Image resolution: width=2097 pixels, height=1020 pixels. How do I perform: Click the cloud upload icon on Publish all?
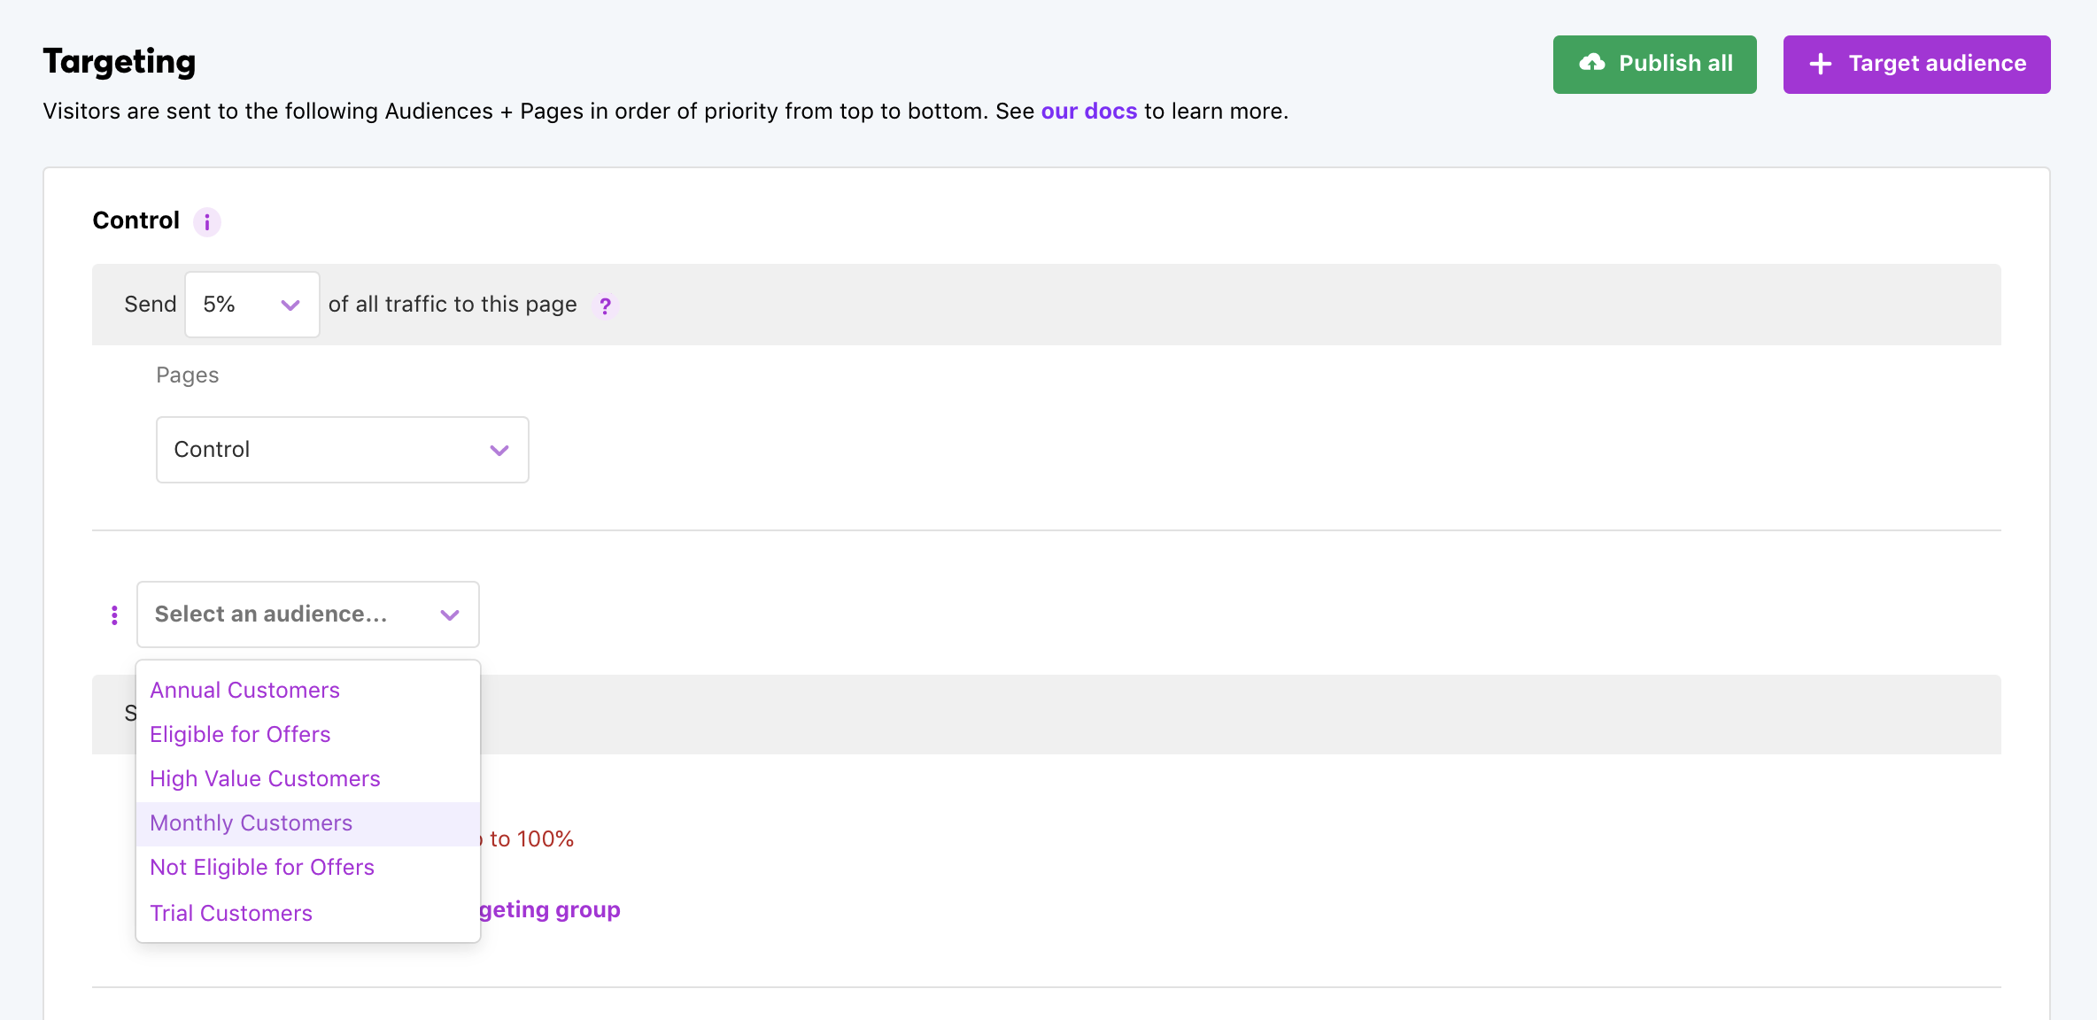point(1591,64)
